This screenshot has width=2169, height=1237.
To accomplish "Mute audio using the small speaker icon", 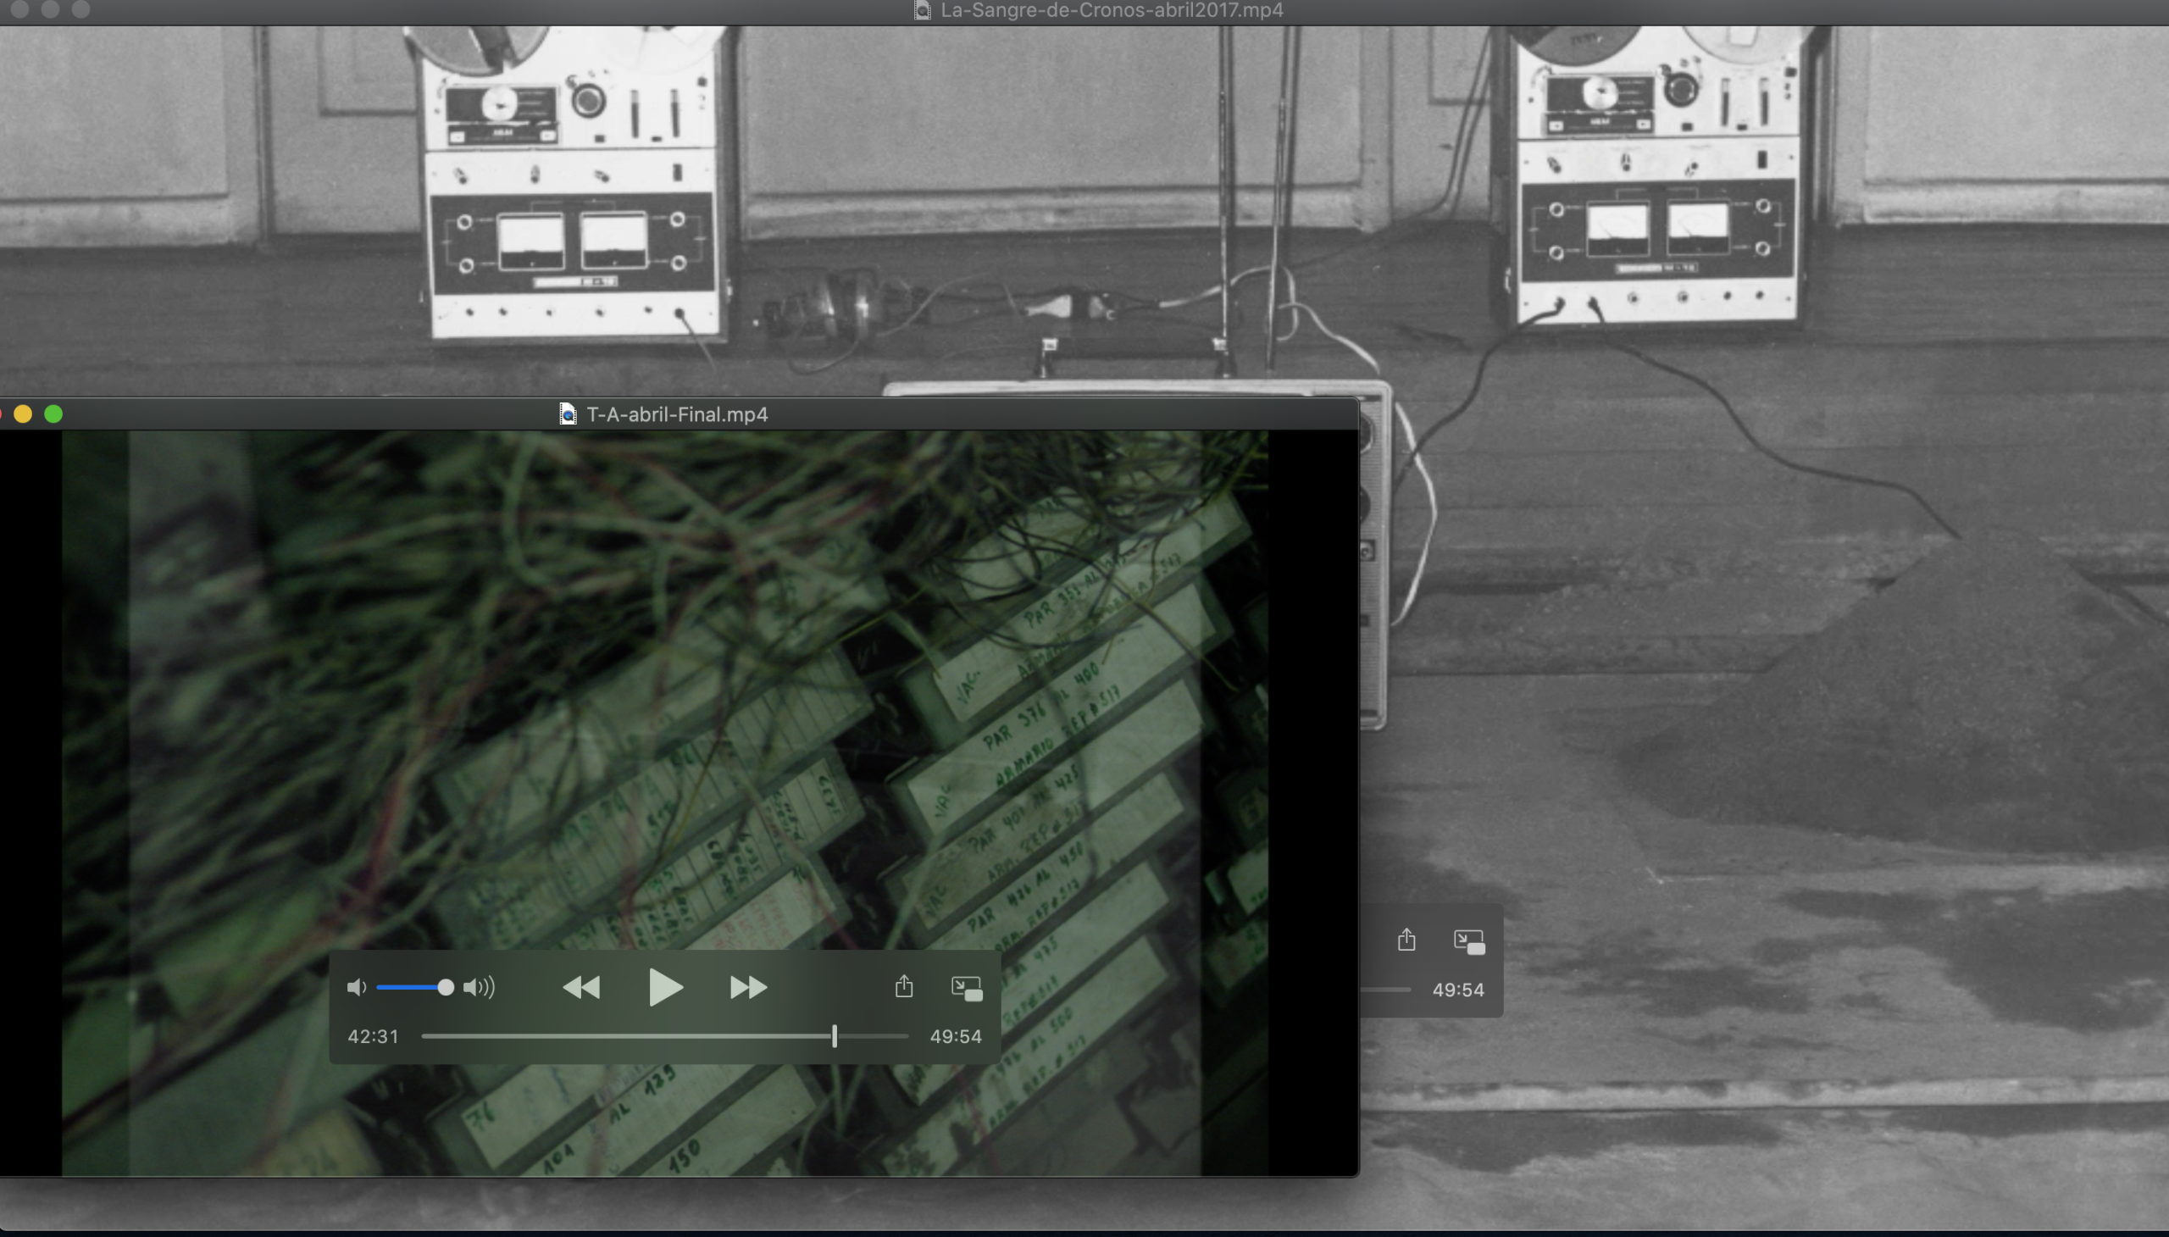I will pos(356,987).
